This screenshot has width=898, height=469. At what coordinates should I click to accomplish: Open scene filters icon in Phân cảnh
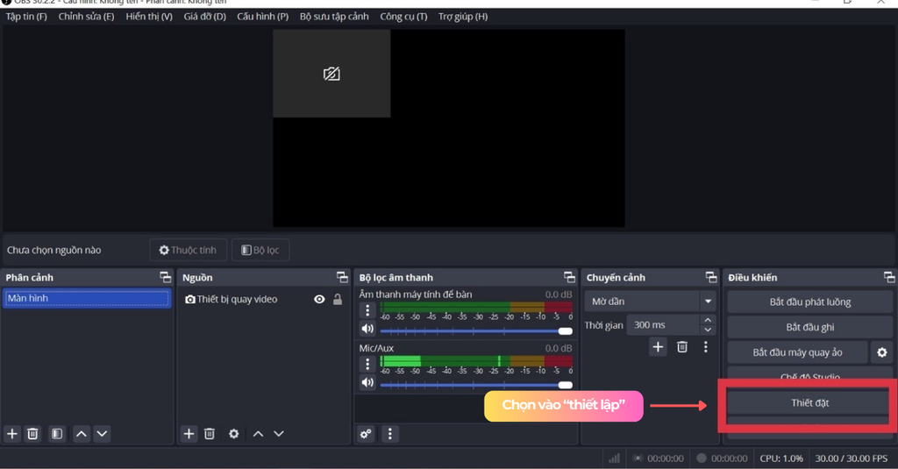pos(57,433)
